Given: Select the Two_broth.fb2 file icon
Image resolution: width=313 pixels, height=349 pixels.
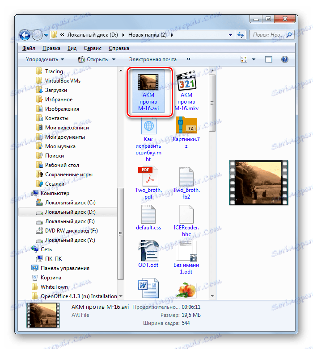Looking at the screenshot, I should click(x=186, y=176).
